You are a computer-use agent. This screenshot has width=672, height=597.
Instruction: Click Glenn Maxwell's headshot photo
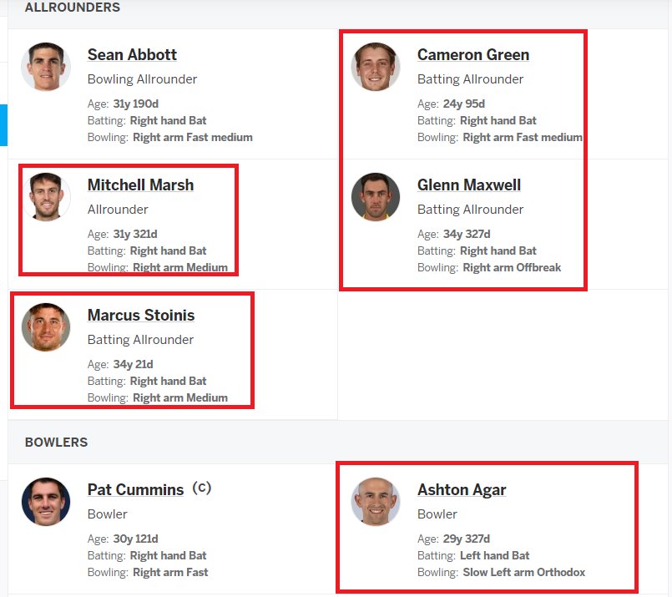(x=376, y=197)
